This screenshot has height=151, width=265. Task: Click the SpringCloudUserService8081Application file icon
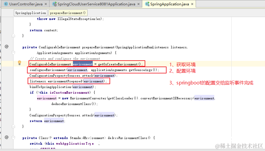pos(54,4)
